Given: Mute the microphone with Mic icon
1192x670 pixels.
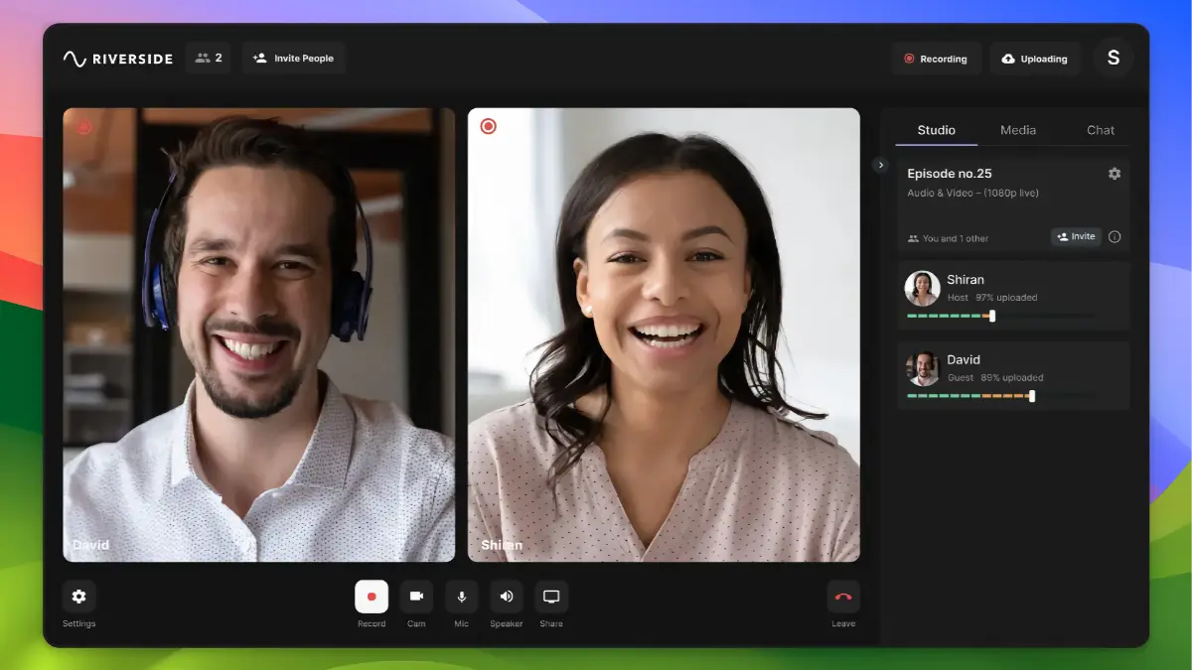Looking at the screenshot, I should point(461,597).
